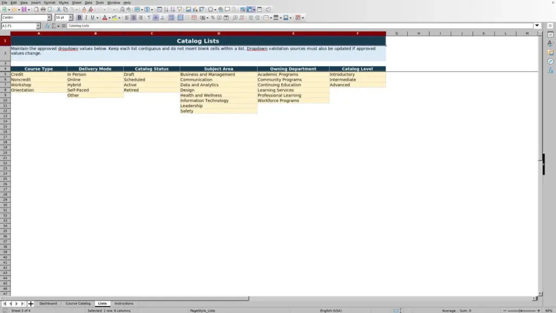Switch to the Instructions sheet tab
Screen dimensions: 556x313
[x=124, y=303]
